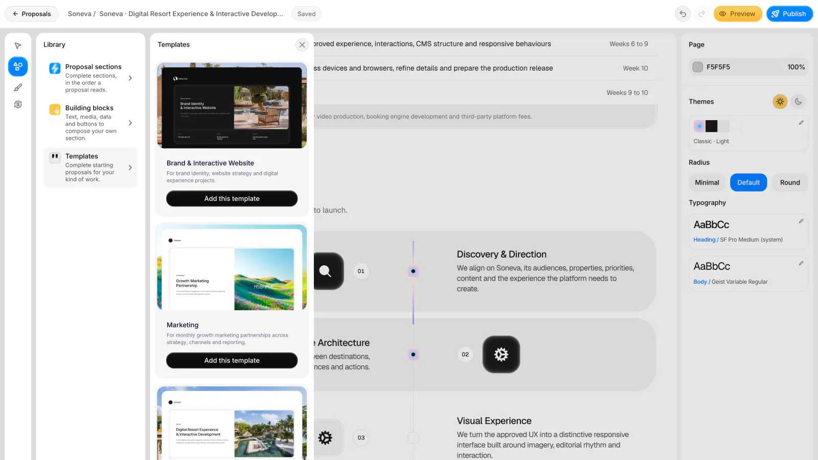
Task: Go back to Proposals
Action: tap(32, 14)
